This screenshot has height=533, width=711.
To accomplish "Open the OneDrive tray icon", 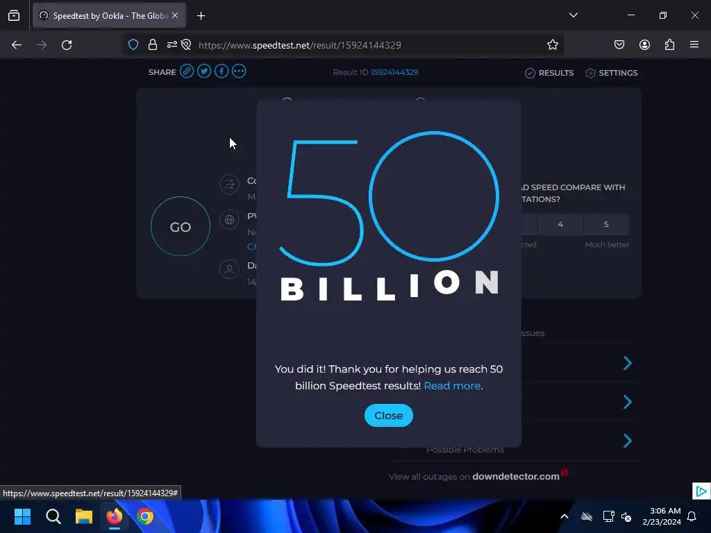I will point(587,516).
